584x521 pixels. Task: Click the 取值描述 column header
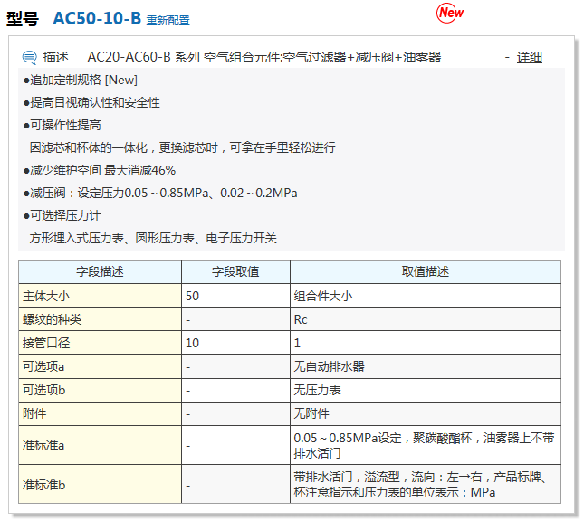[426, 271]
